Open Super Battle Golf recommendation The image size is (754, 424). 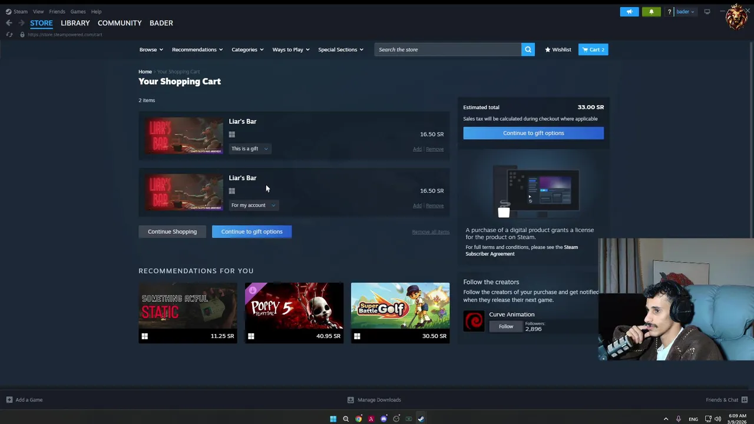pyautogui.click(x=400, y=313)
